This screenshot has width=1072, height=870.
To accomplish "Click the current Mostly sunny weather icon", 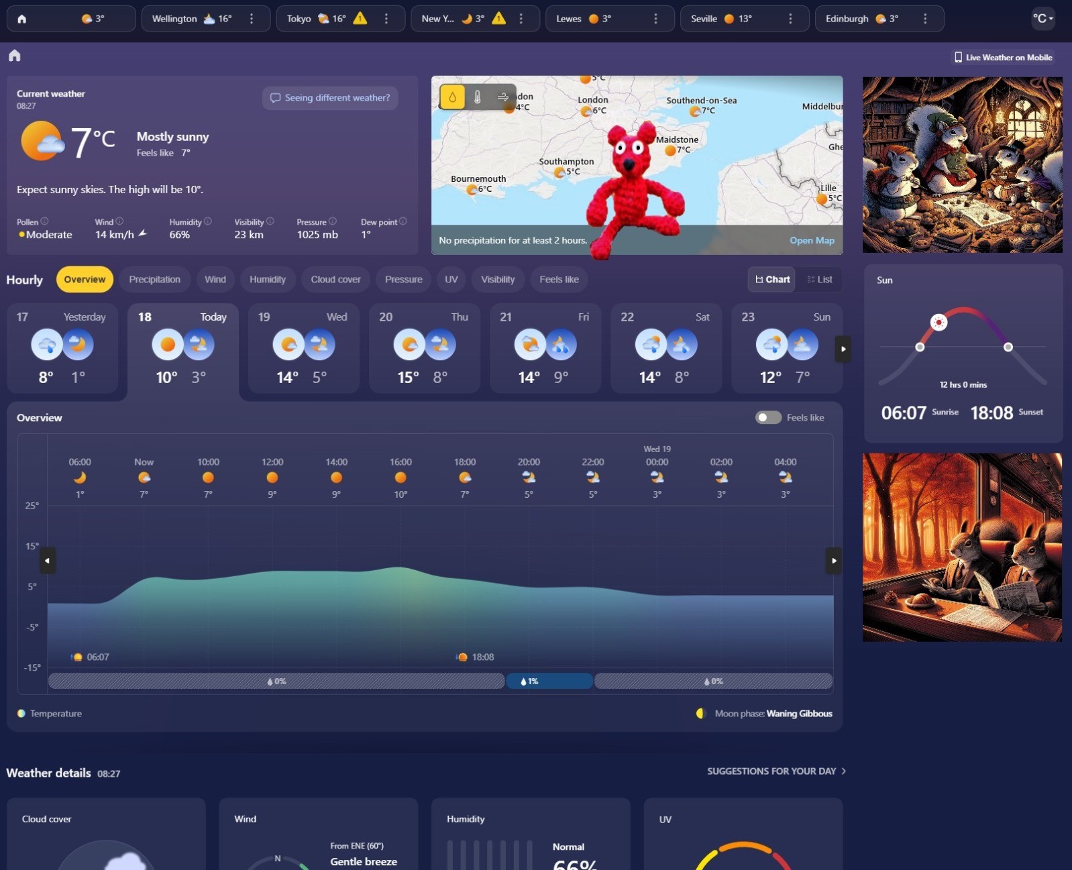I will click(x=42, y=141).
